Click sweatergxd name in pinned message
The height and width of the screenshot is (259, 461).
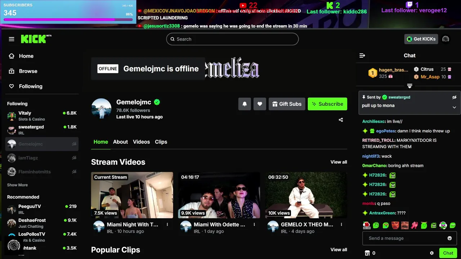pyautogui.click(x=399, y=97)
